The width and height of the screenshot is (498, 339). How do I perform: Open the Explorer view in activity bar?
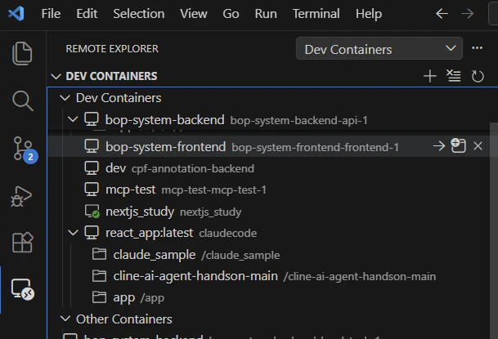click(x=22, y=53)
